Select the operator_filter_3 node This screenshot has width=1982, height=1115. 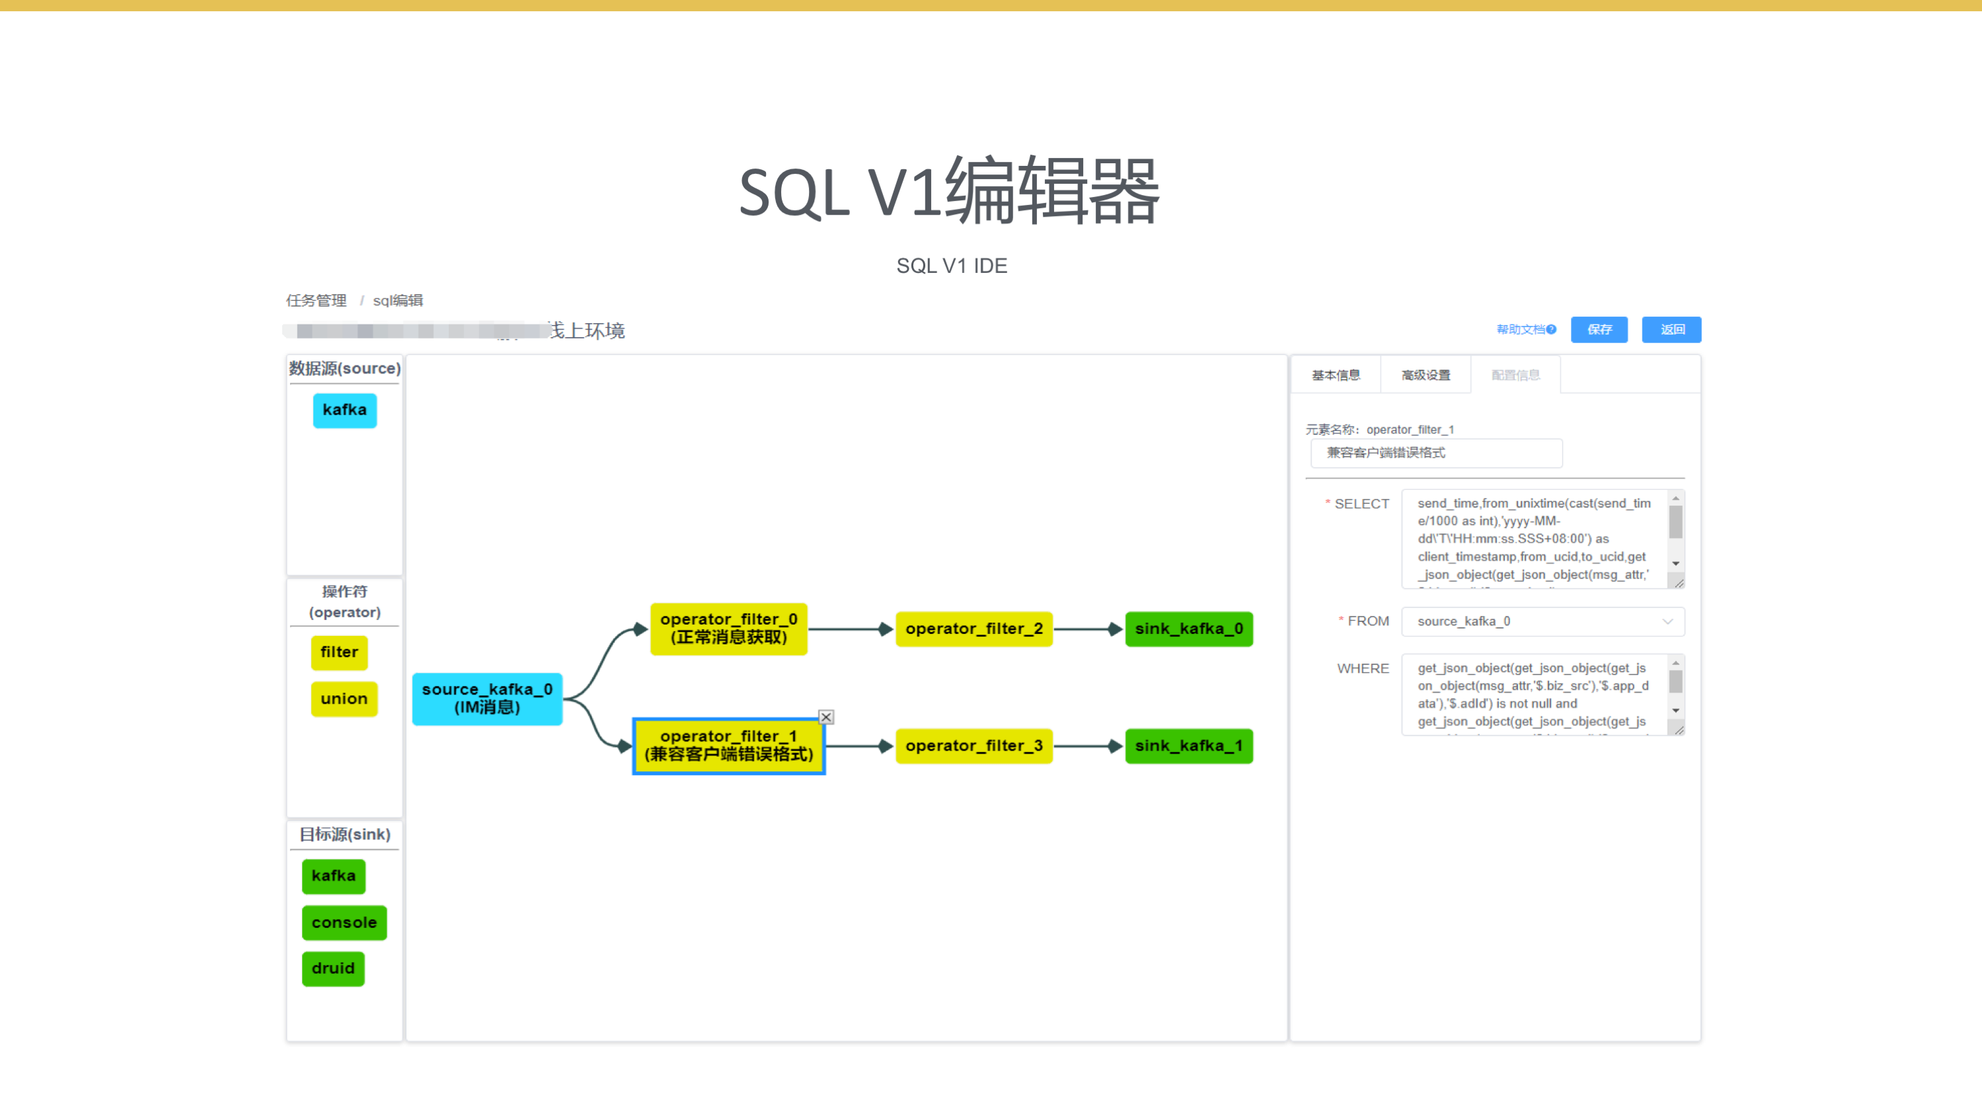coord(974,746)
